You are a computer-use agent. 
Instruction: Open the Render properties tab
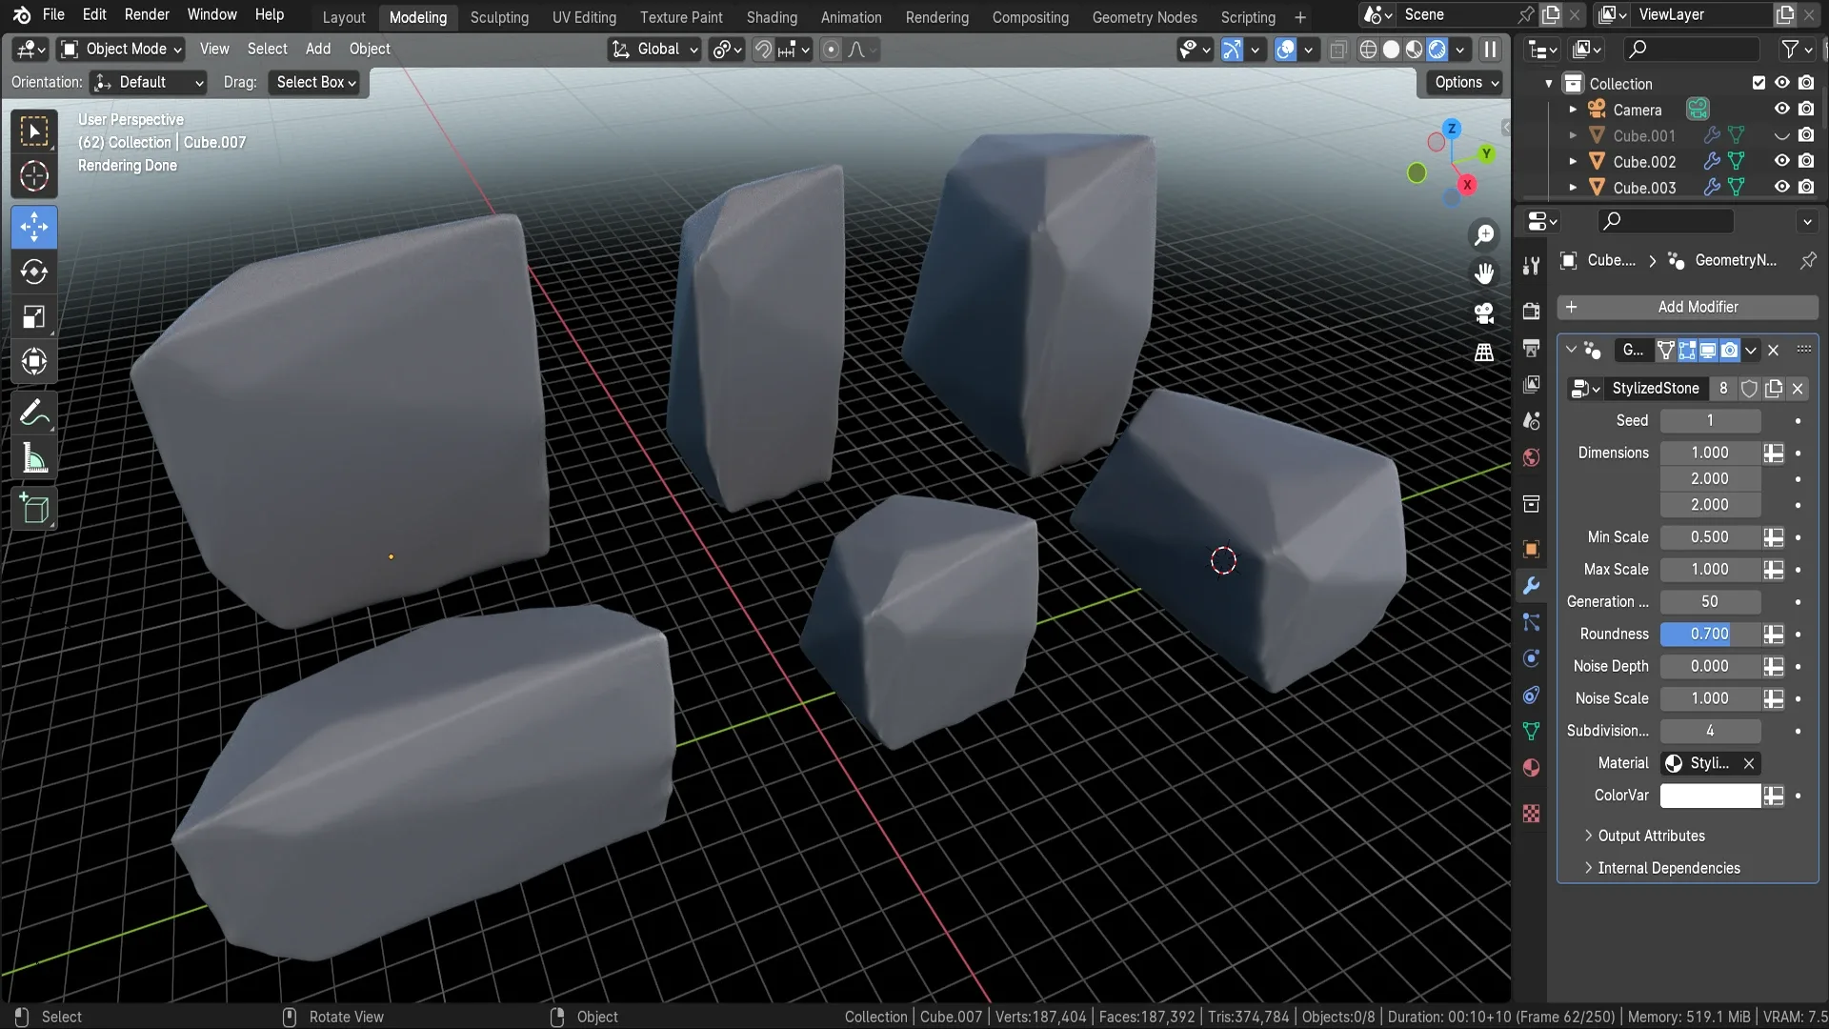point(1531,312)
